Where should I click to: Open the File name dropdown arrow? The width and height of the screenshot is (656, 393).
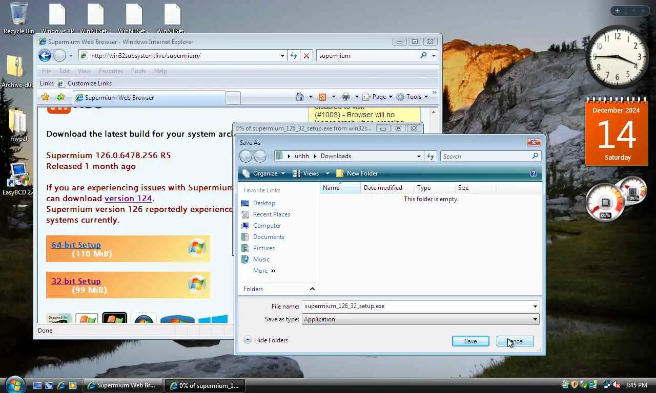(535, 307)
